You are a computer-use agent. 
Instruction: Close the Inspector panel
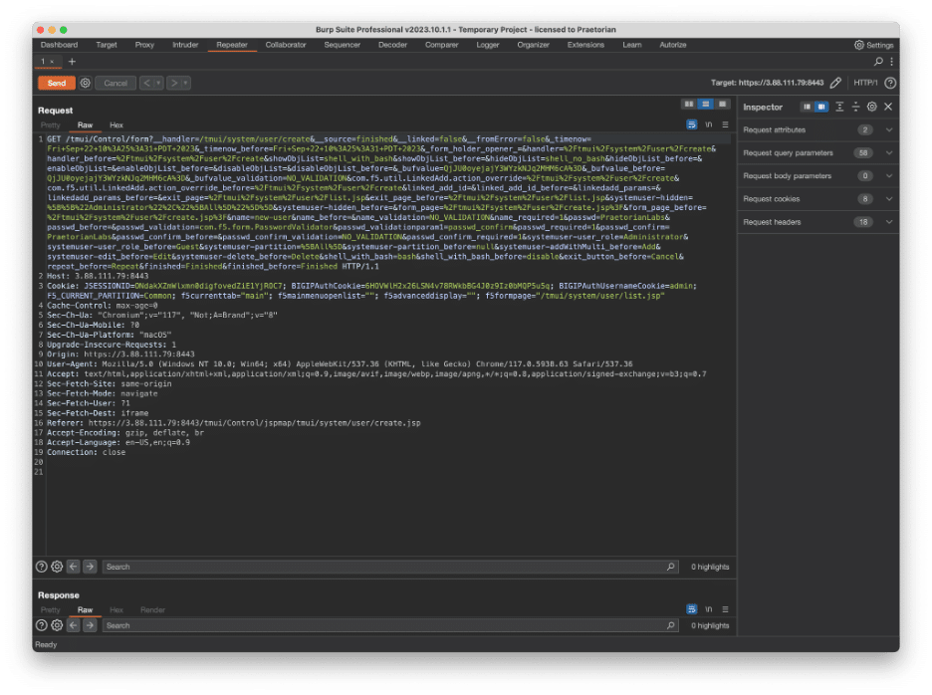[x=888, y=107]
